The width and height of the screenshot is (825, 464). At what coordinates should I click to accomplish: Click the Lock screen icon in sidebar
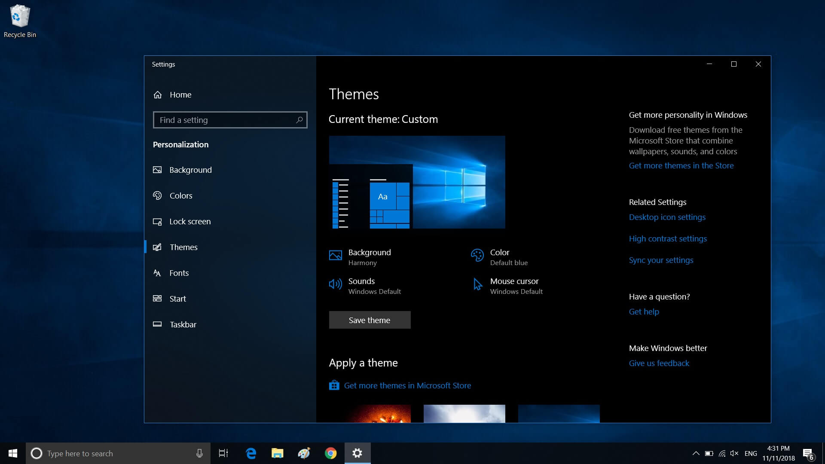click(x=157, y=221)
